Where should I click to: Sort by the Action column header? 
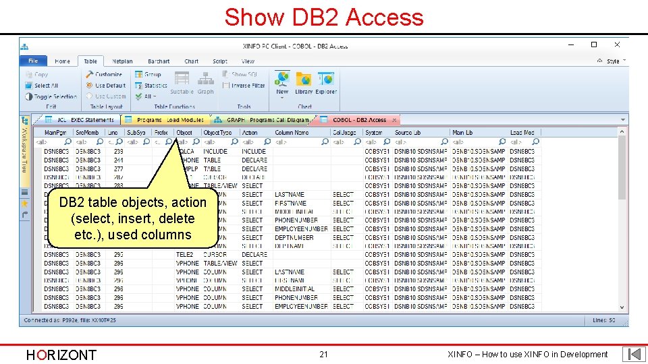[255, 133]
